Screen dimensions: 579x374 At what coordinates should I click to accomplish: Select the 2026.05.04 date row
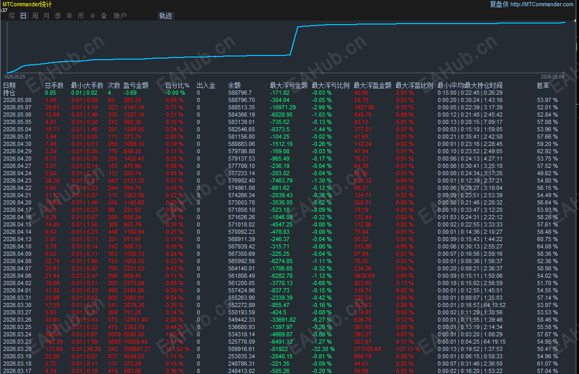17,130
